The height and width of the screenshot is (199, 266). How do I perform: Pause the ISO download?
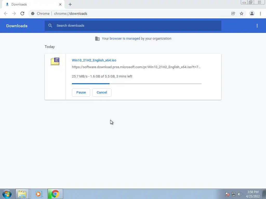click(81, 93)
